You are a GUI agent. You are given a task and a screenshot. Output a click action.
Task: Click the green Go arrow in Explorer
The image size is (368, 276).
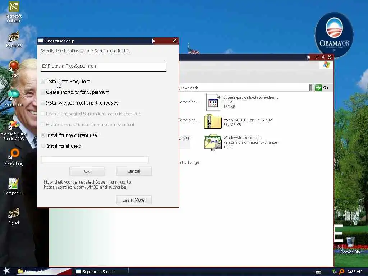(x=318, y=88)
